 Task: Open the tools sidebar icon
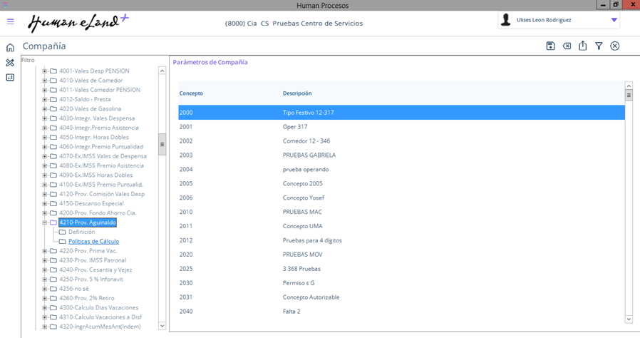[10, 63]
